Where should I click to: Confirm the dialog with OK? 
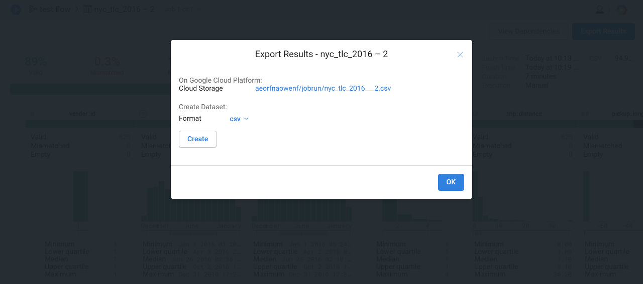(451, 182)
